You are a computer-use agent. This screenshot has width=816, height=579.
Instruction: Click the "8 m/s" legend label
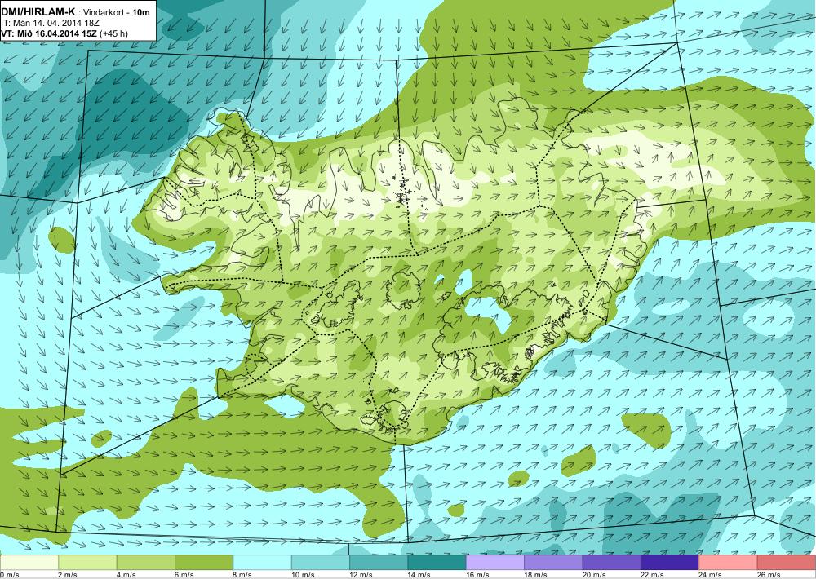point(242,575)
